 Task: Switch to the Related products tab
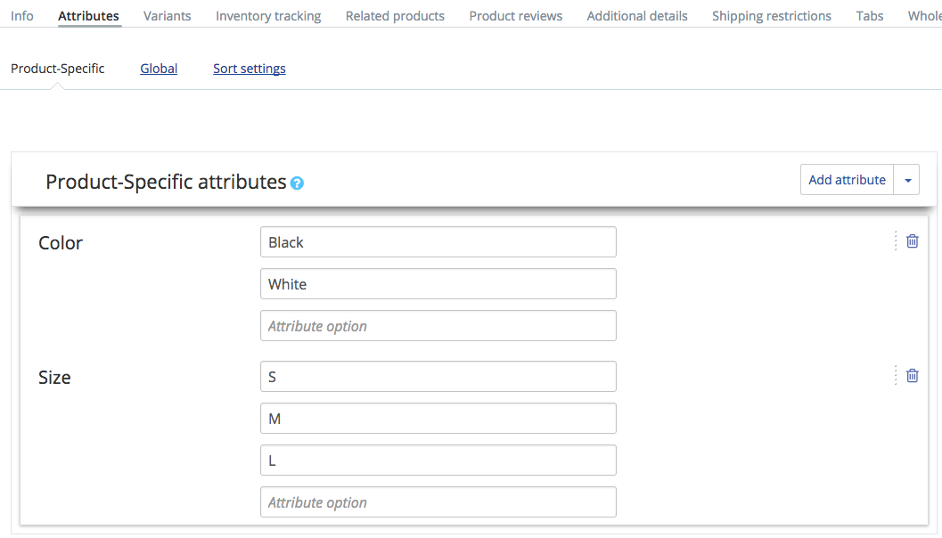point(395,15)
